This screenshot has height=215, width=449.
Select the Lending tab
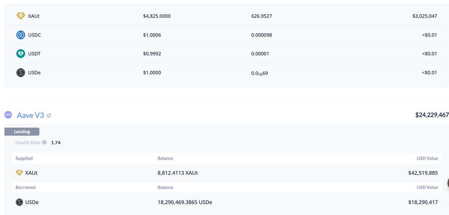point(22,132)
